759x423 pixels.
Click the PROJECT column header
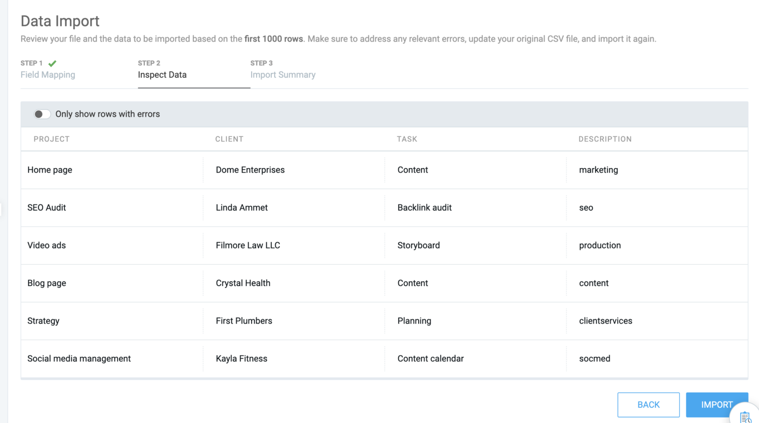(x=51, y=139)
